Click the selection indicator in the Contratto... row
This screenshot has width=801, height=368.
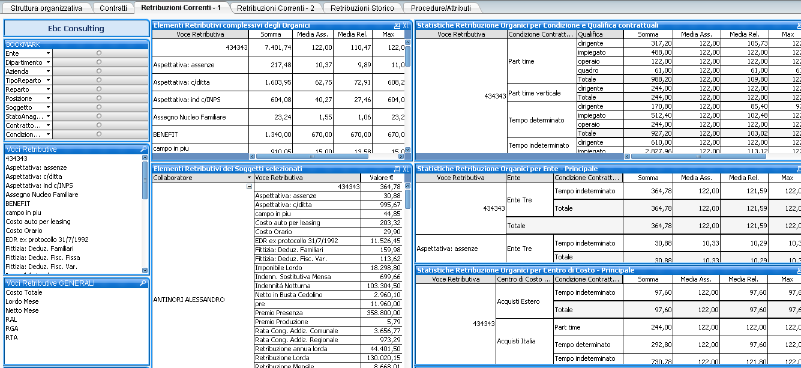tap(99, 125)
